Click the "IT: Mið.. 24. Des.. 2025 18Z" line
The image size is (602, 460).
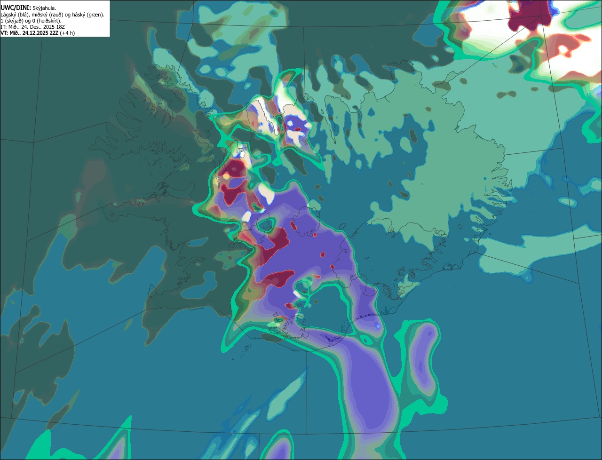point(33,27)
